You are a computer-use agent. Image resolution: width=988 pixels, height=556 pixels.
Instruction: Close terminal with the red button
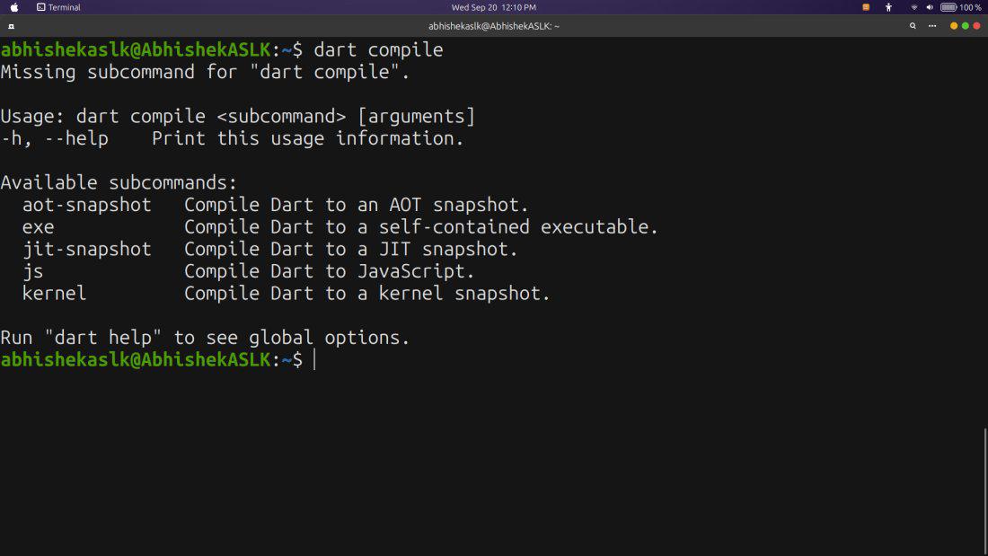click(976, 26)
